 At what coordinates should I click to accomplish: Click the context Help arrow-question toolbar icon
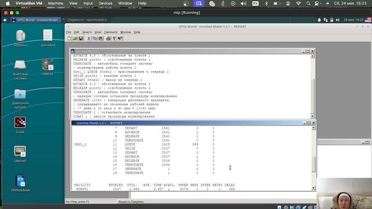tap(120, 38)
